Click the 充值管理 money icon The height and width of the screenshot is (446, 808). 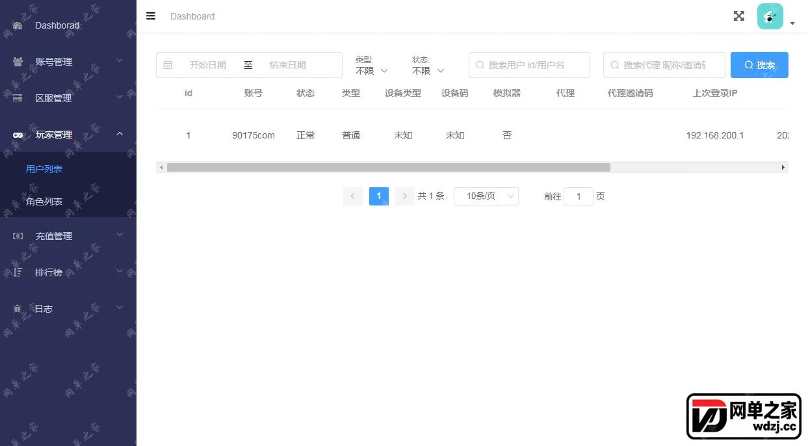coord(18,236)
